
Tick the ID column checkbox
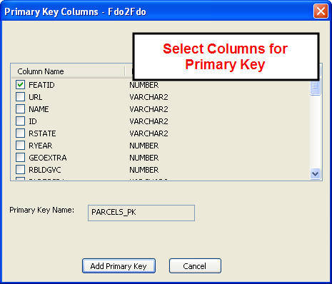20,121
